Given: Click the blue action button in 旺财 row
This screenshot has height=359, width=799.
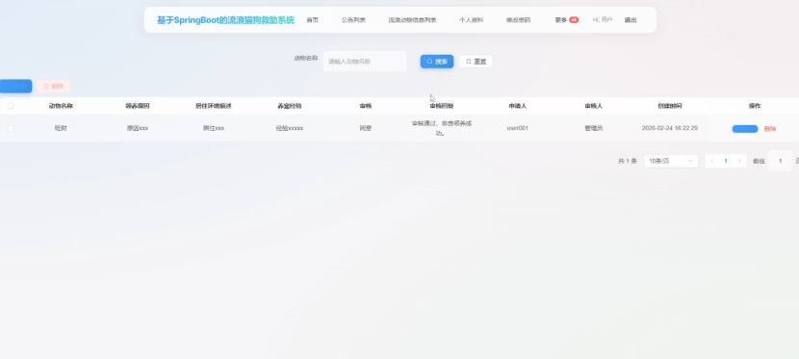Looking at the screenshot, I should pos(745,129).
